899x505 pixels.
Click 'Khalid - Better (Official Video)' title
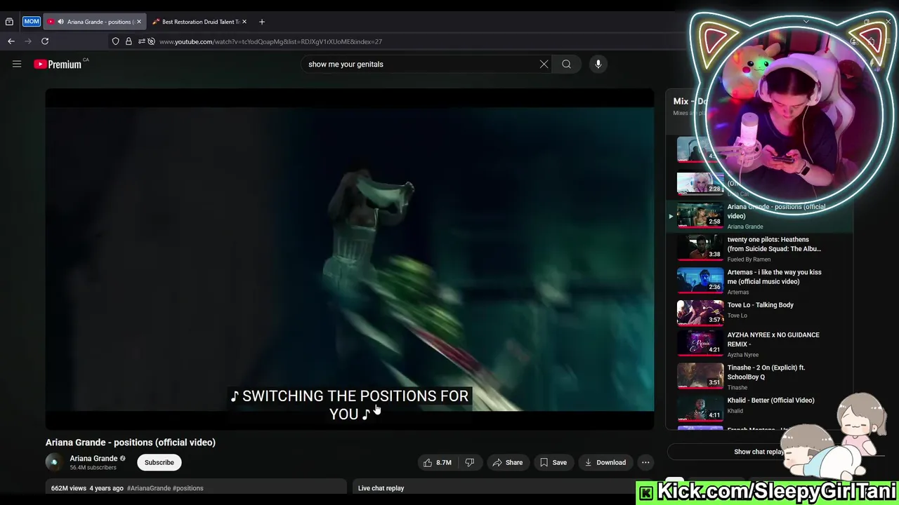(770, 400)
